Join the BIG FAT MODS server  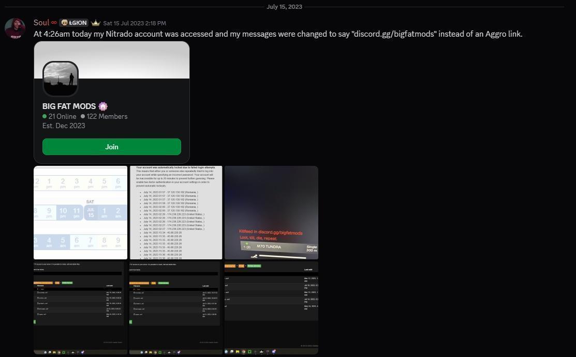112,147
